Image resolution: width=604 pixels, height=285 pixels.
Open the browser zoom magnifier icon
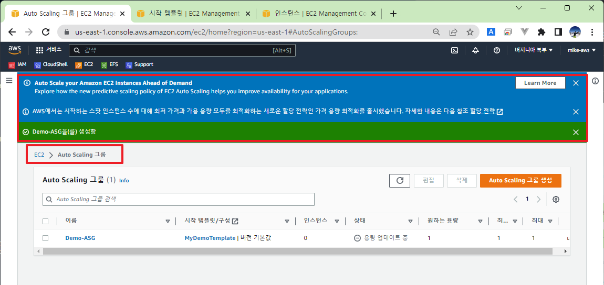[x=436, y=32]
